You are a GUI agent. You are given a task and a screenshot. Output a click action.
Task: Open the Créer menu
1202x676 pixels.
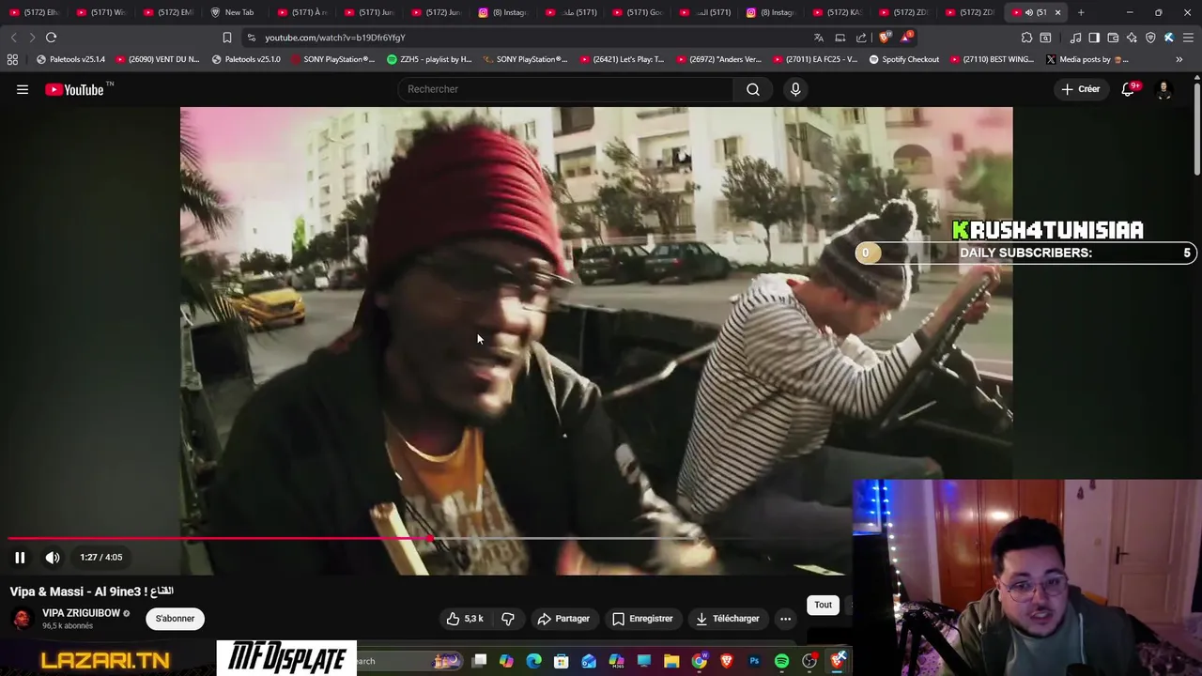tap(1081, 89)
